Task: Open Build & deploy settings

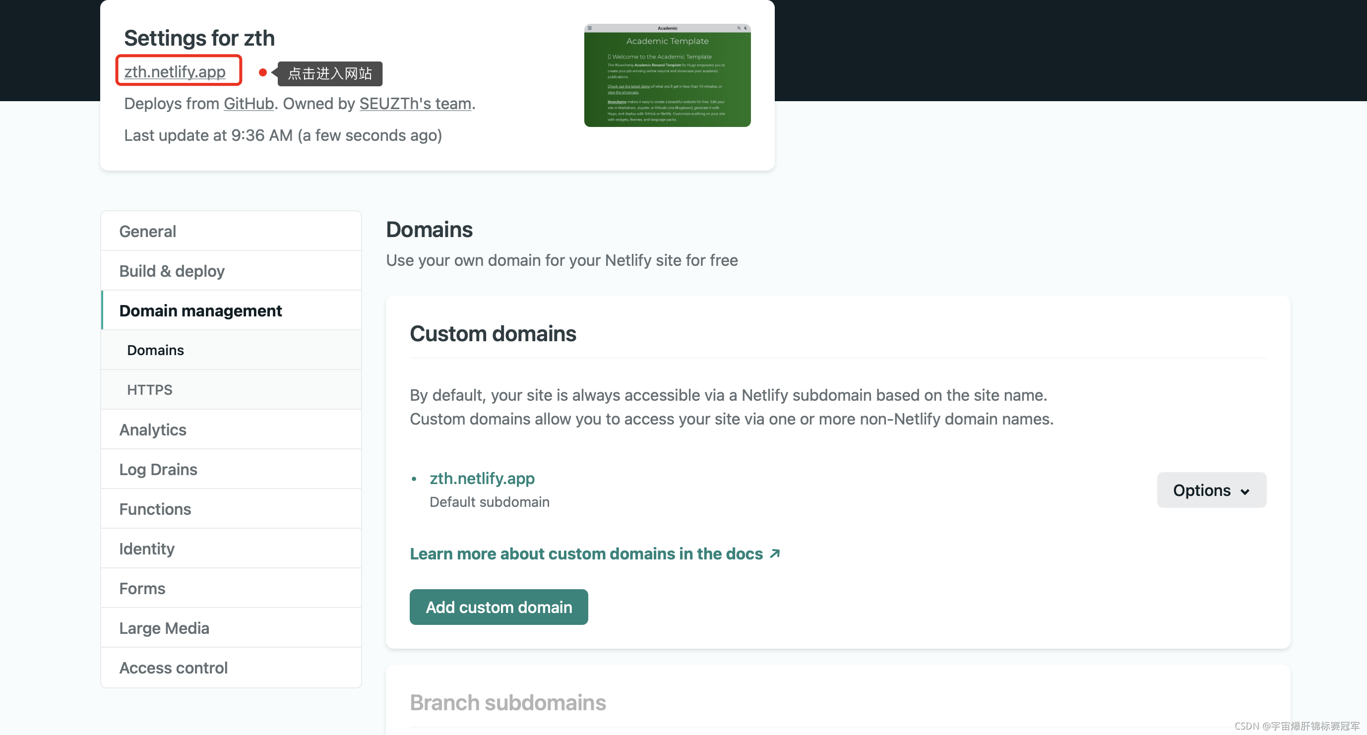Action: [172, 271]
